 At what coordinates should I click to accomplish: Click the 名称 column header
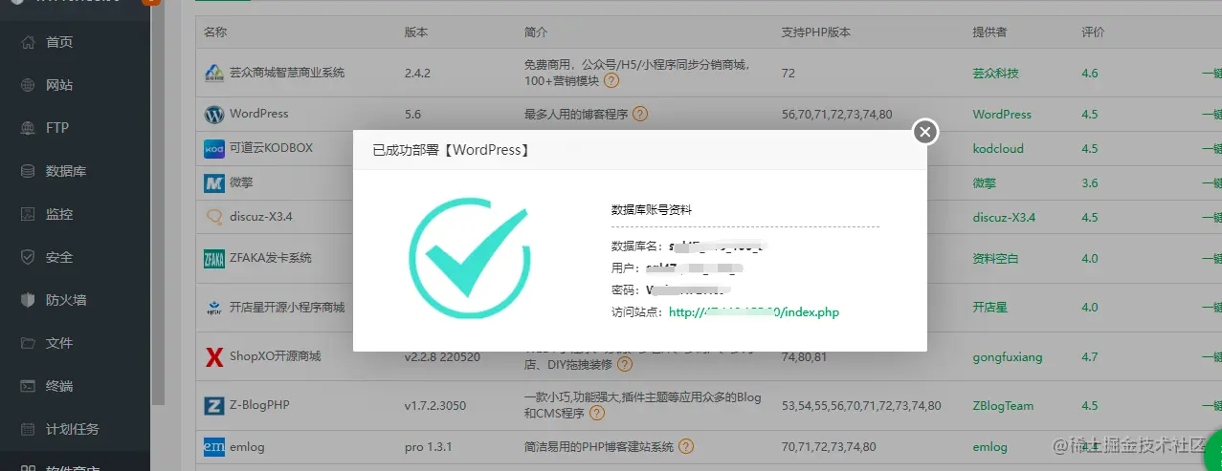coord(215,32)
